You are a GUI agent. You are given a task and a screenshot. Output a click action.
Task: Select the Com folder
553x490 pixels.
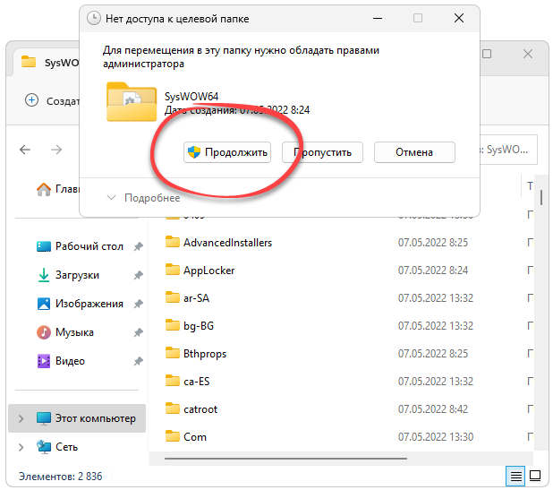click(195, 437)
